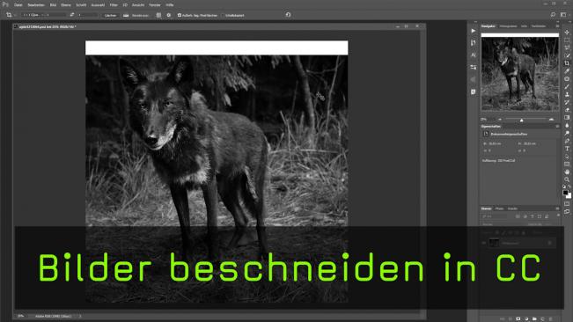The width and height of the screenshot is (573, 322).
Task: Open the Ansicht menu
Action: coord(138,5)
